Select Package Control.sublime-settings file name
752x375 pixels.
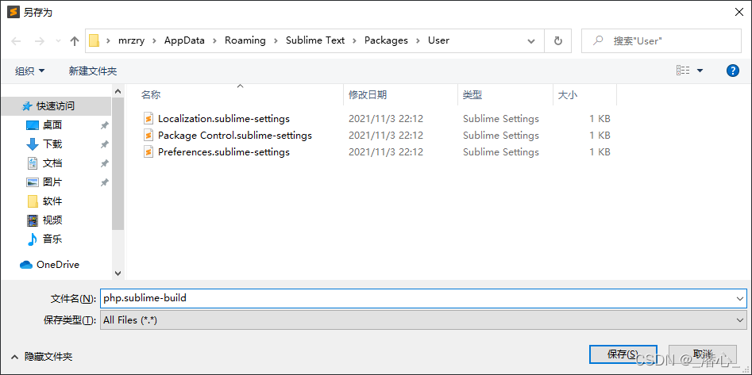point(235,135)
